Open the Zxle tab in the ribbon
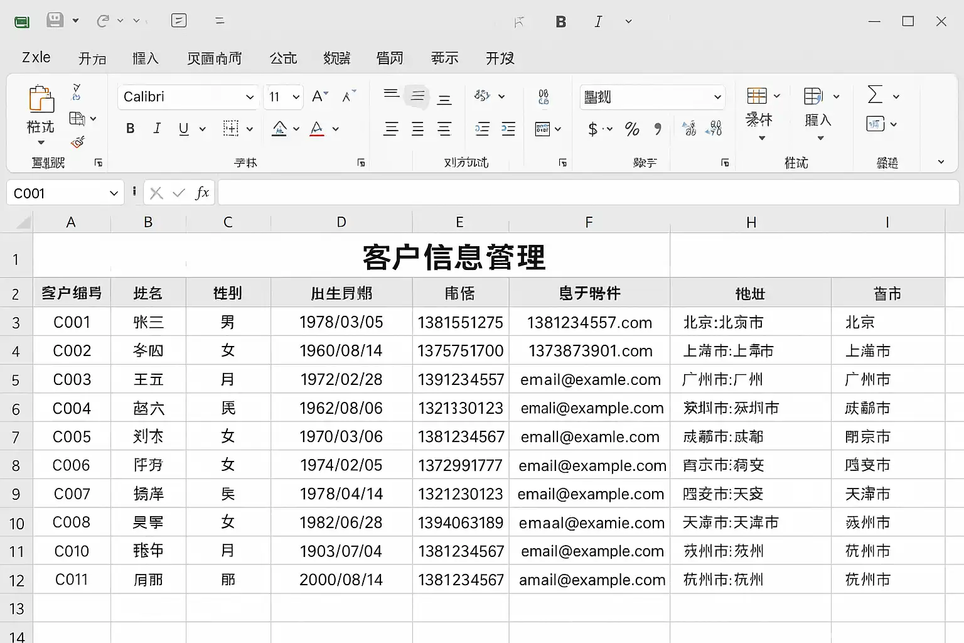 pos(36,58)
